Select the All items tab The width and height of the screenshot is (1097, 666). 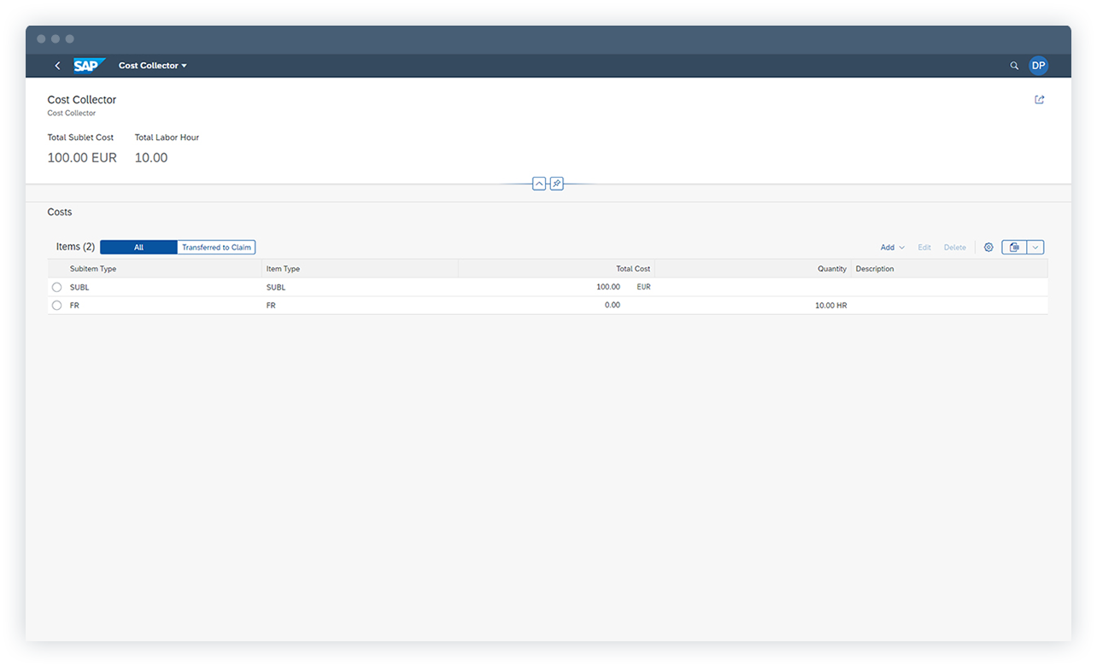(138, 247)
